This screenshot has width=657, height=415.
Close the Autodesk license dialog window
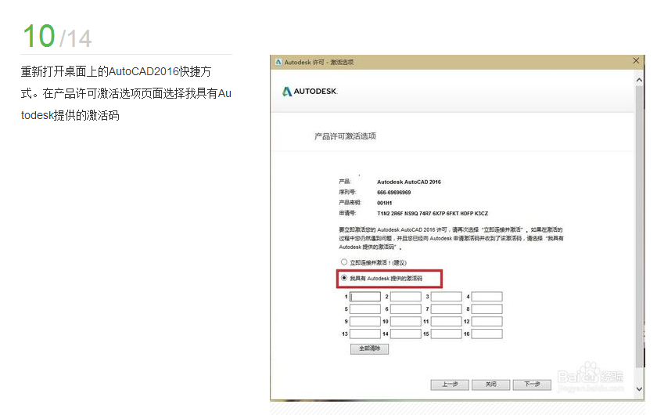tap(636, 61)
